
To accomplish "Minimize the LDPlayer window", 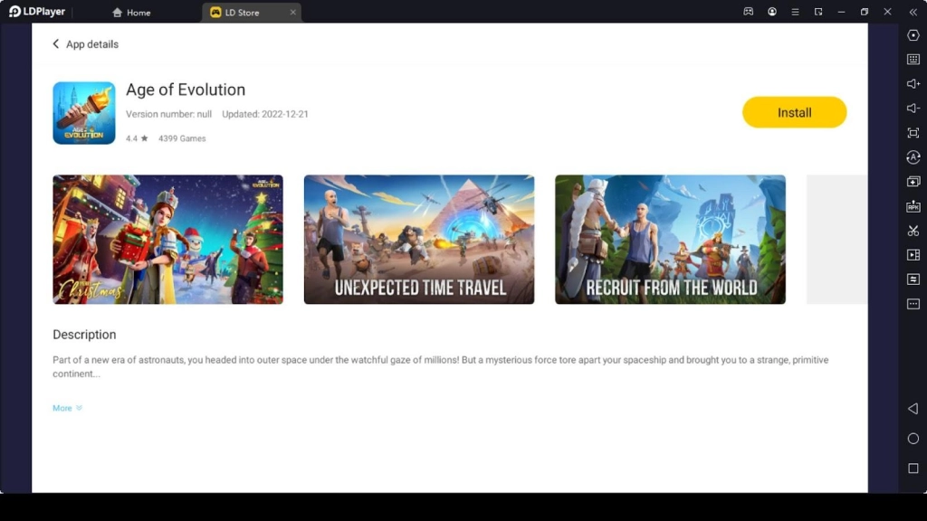I will coord(841,12).
